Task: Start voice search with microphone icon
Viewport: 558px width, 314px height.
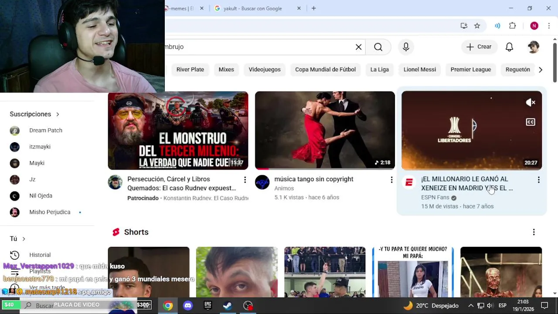Action: click(406, 47)
